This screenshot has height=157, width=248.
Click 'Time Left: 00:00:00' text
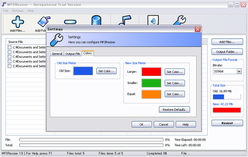(x=187, y=145)
